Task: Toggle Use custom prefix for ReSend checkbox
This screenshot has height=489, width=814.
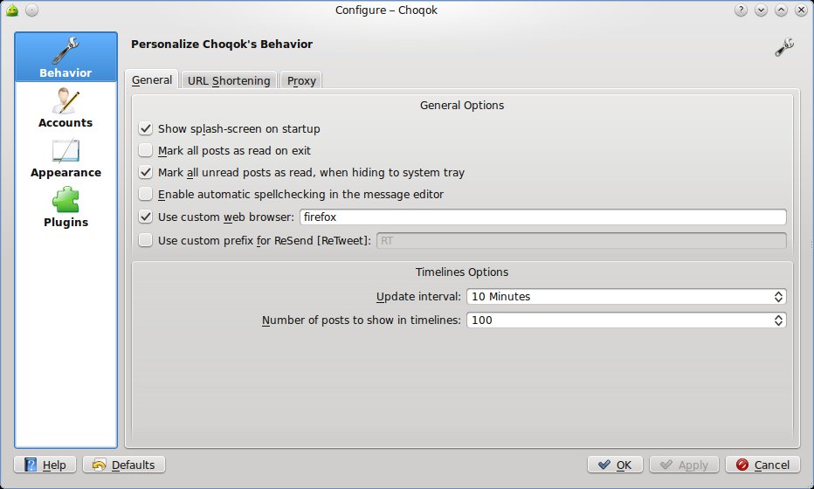Action: click(x=146, y=241)
